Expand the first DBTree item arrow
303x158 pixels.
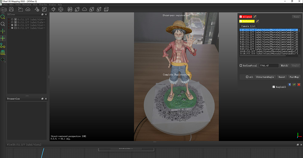[9, 19]
